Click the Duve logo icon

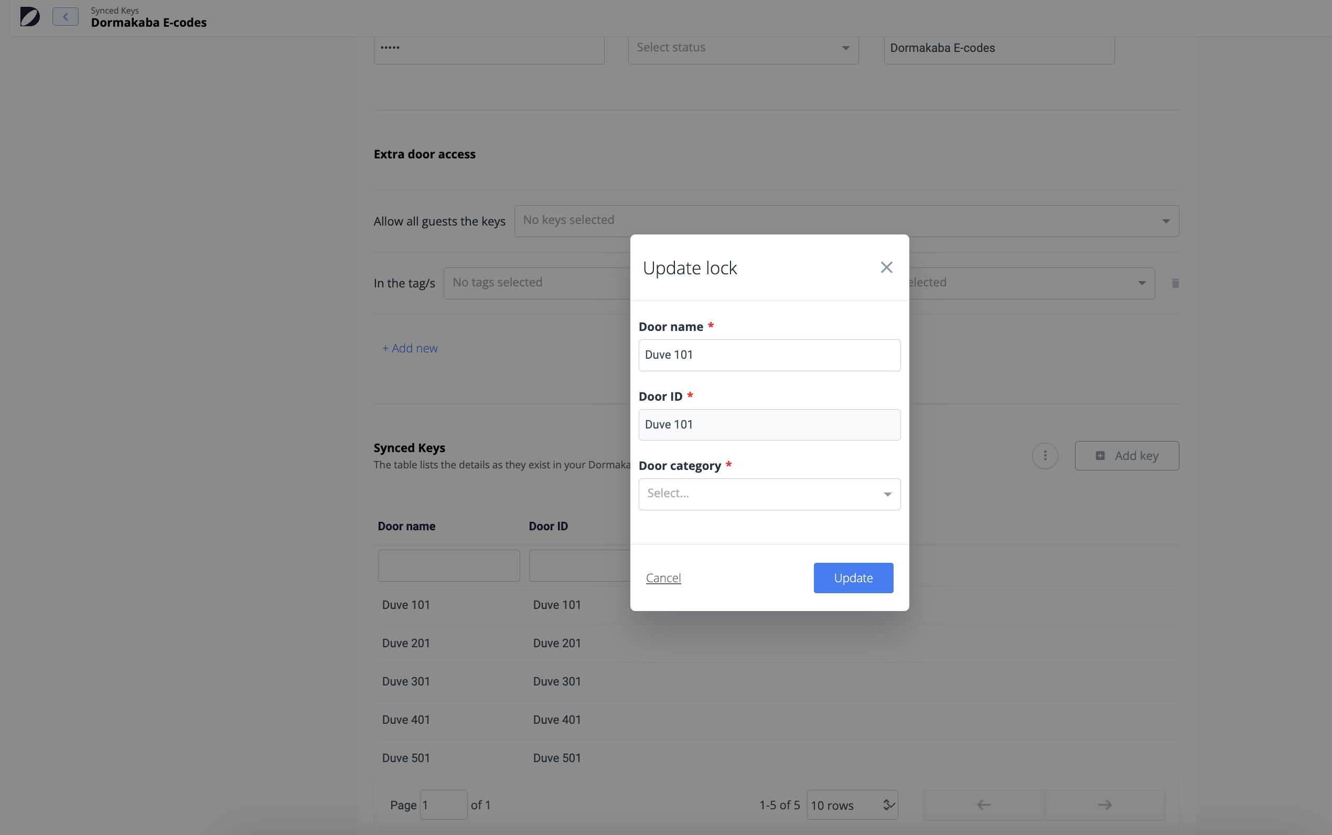tap(30, 17)
